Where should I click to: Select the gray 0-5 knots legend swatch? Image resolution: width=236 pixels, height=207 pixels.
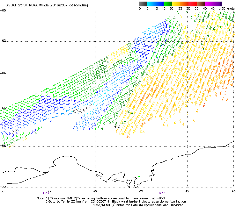pyautogui.click(x=143, y=4)
